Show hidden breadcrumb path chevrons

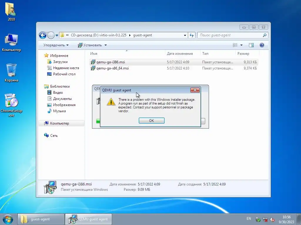pos(67,35)
